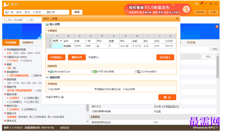This screenshot has height=132, width=226.
Task: Select the 板后接线 wiring option
Action: (x=23, y=117)
